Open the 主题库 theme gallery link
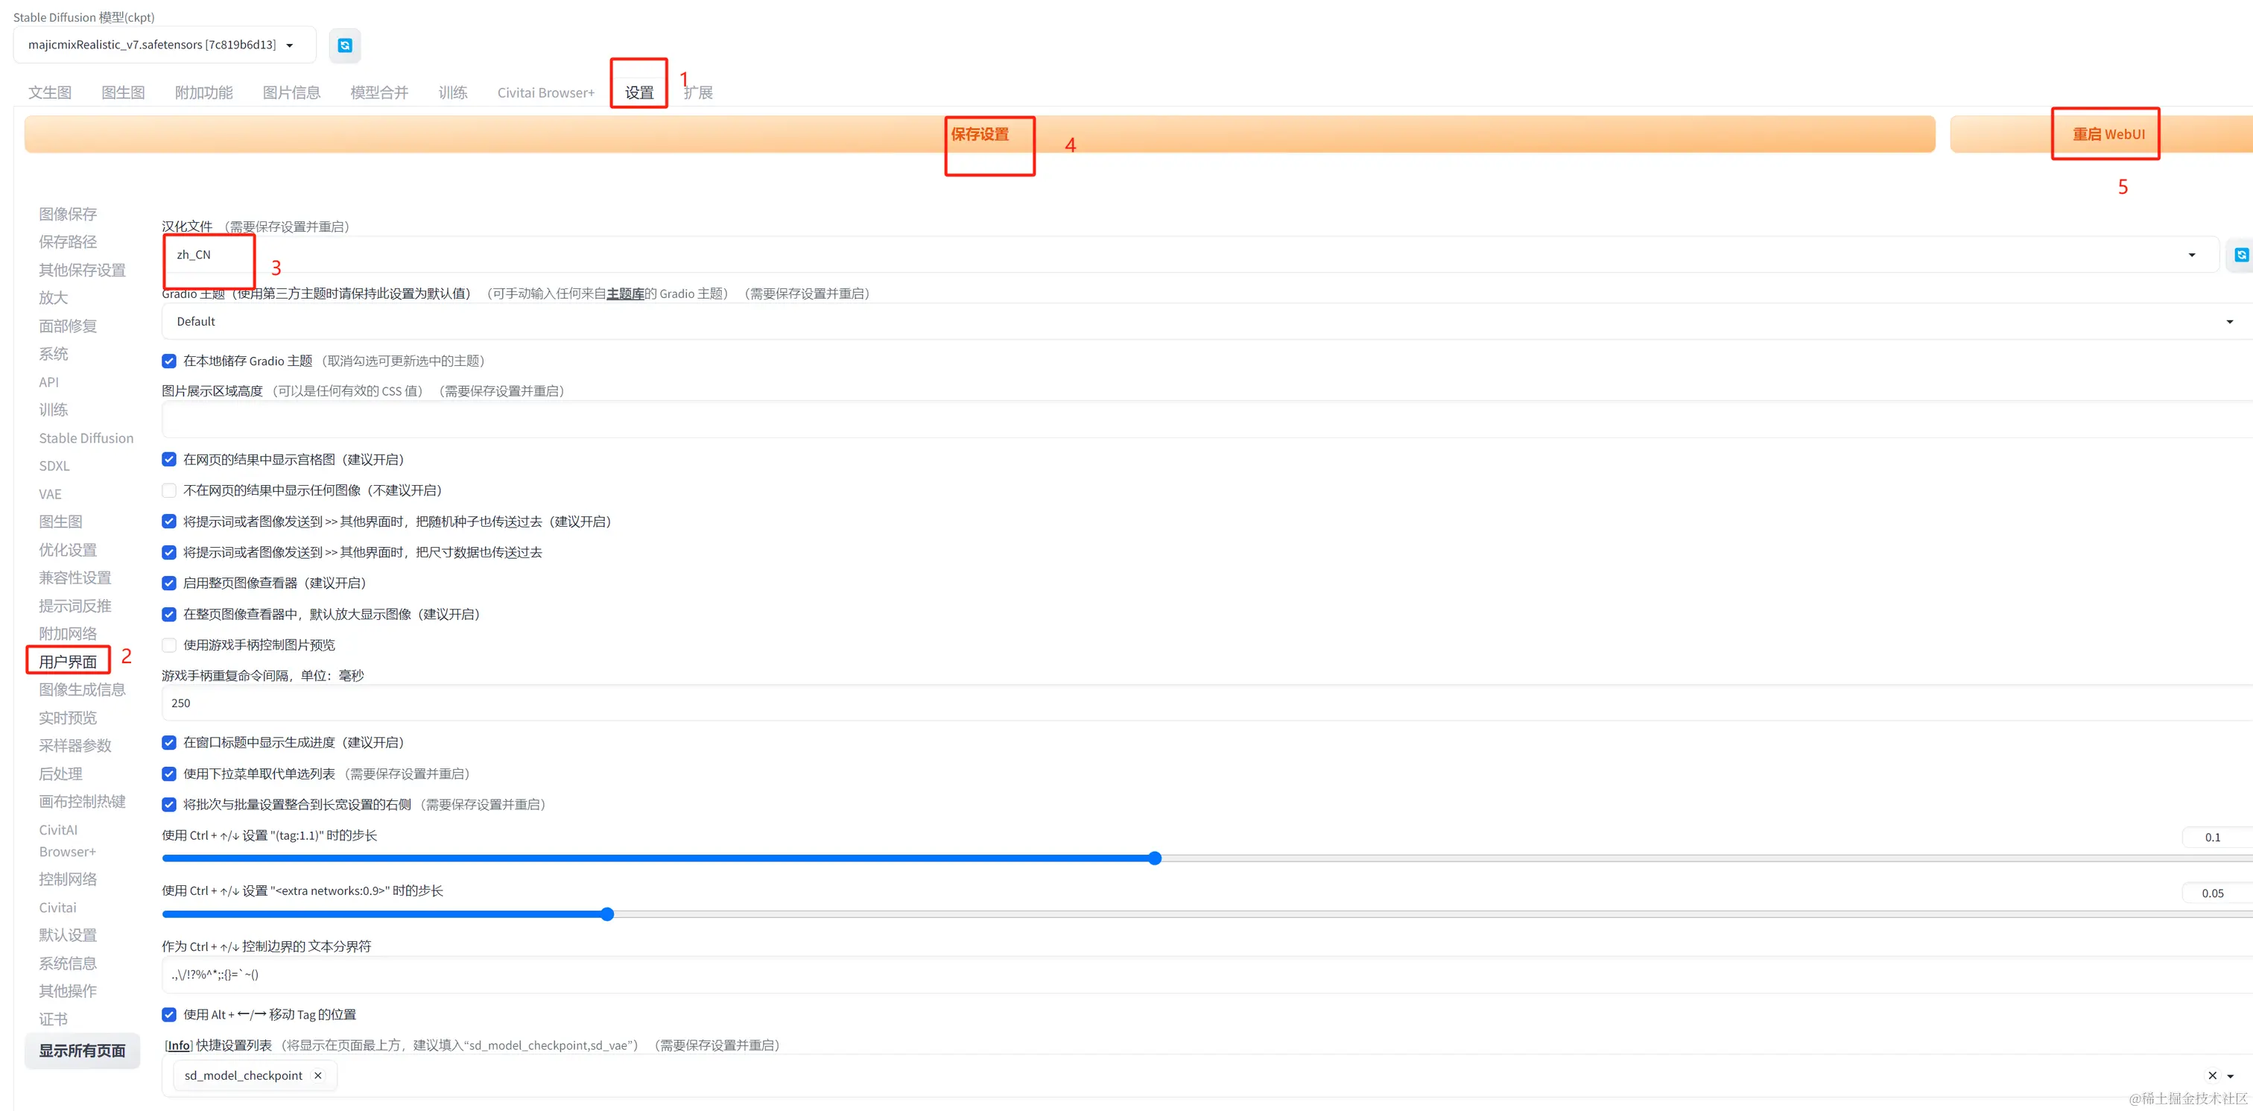This screenshot has height=1111, width=2253. 624,293
